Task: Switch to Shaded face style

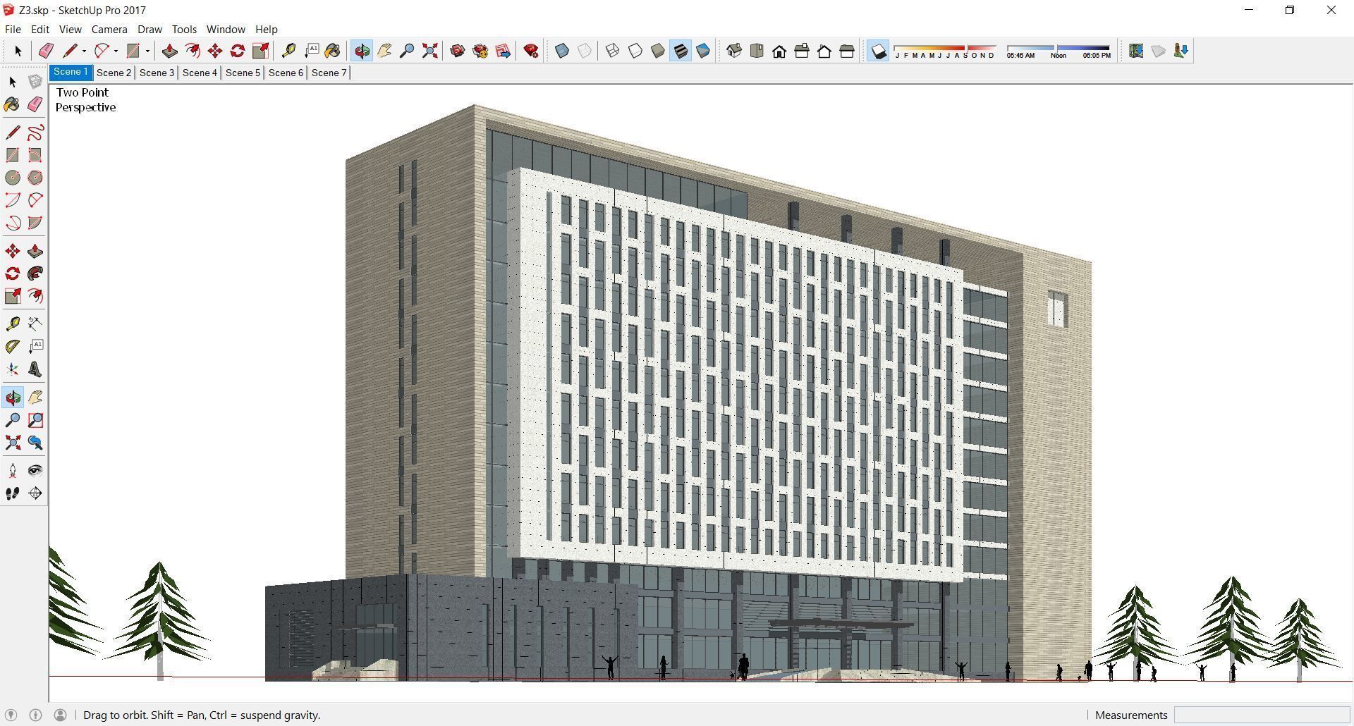Action: point(658,51)
